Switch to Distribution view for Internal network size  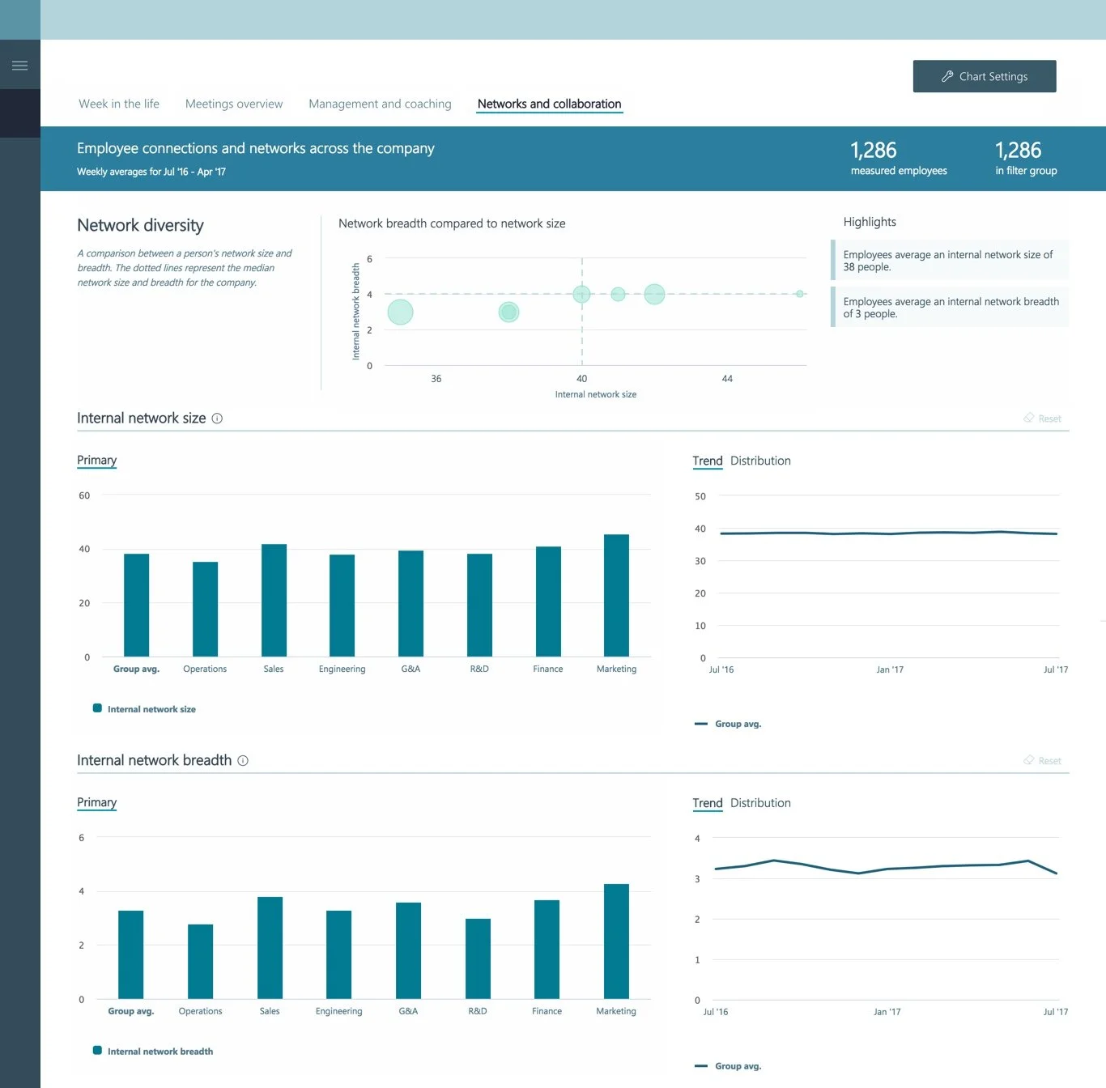(760, 460)
